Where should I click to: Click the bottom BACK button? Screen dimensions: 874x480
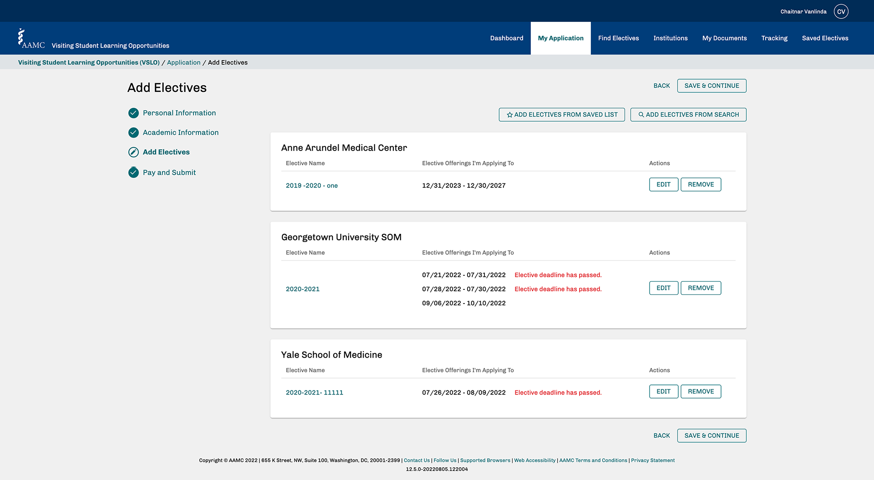pos(661,435)
